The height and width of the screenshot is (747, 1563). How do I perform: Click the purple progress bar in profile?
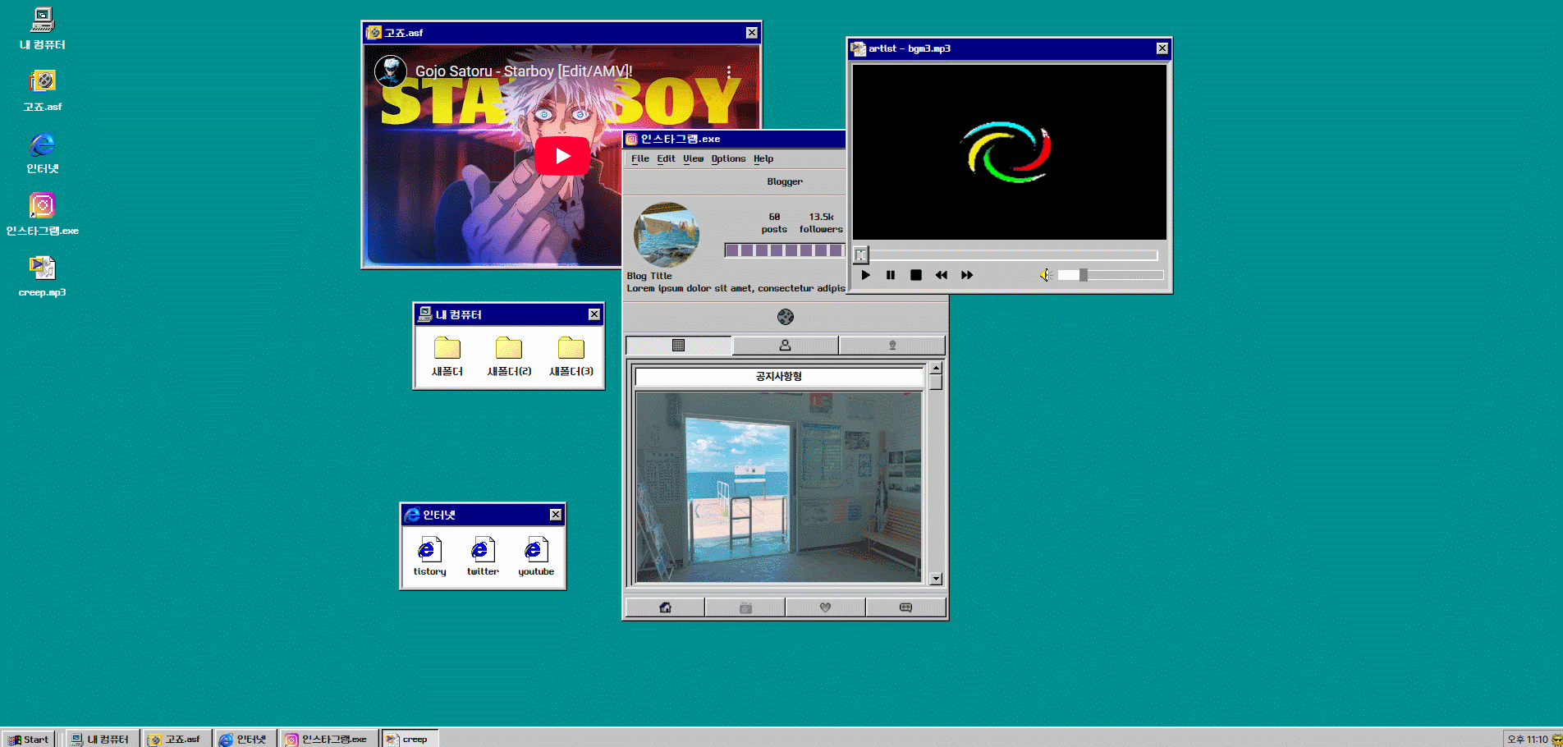tap(785, 250)
